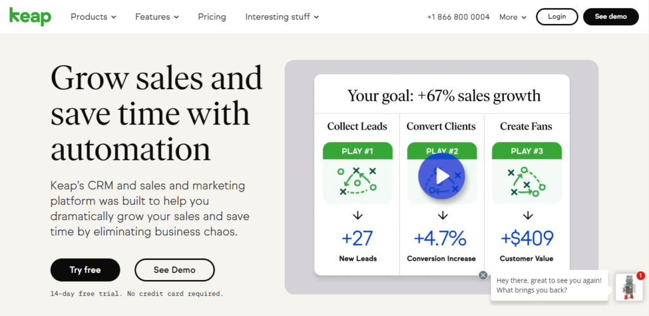Go to the Pricing page

[x=212, y=17]
